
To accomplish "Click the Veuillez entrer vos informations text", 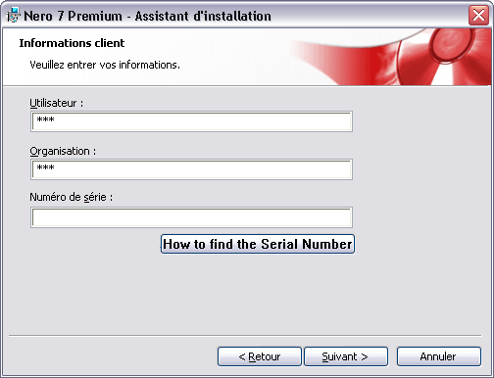I will click(x=105, y=65).
